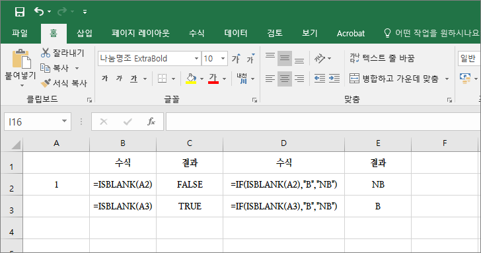Open the 수식 ribbon tab
This screenshot has width=481, height=253.
197,33
